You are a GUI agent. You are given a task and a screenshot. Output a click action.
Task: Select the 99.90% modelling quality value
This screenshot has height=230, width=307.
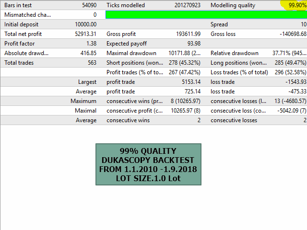(297, 5)
